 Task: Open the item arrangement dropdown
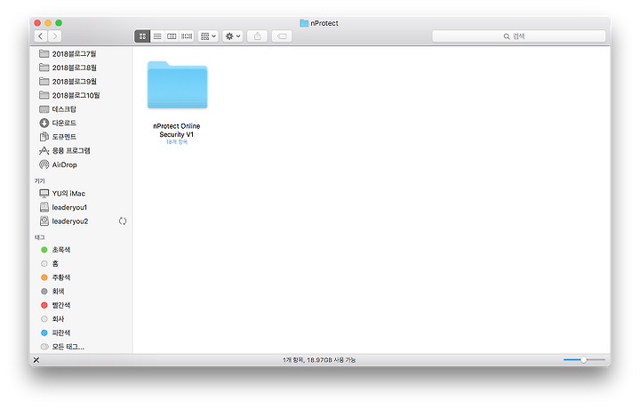click(208, 36)
